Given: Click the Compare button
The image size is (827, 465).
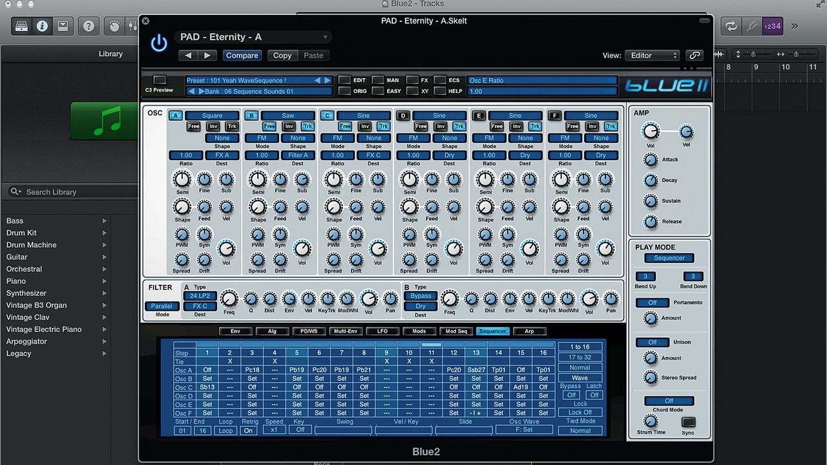Looking at the screenshot, I should pyautogui.click(x=242, y=56).
